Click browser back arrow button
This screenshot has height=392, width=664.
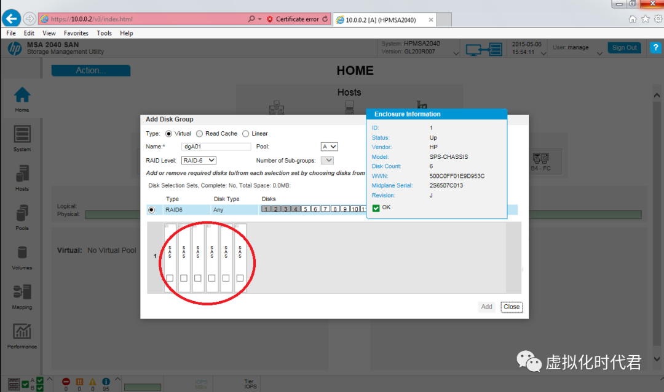pyautogui.click(x=12, y=18)
